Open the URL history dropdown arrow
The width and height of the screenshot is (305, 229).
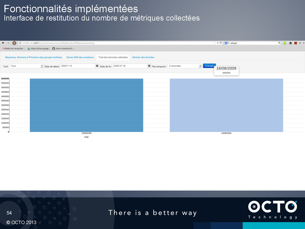[x=218, y=43]
